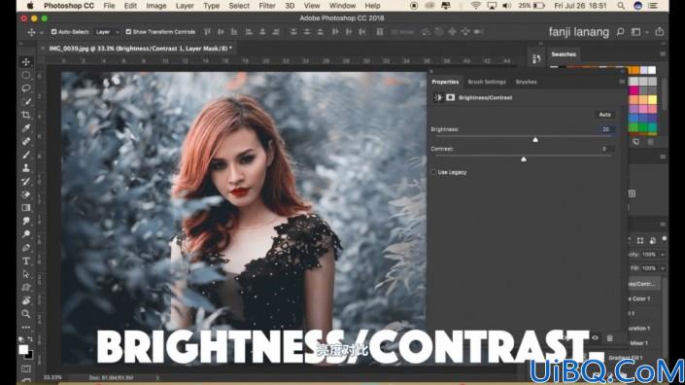Select the Crop tool
This screenshot has width=685, height=385.
click(x=26, y=115)
